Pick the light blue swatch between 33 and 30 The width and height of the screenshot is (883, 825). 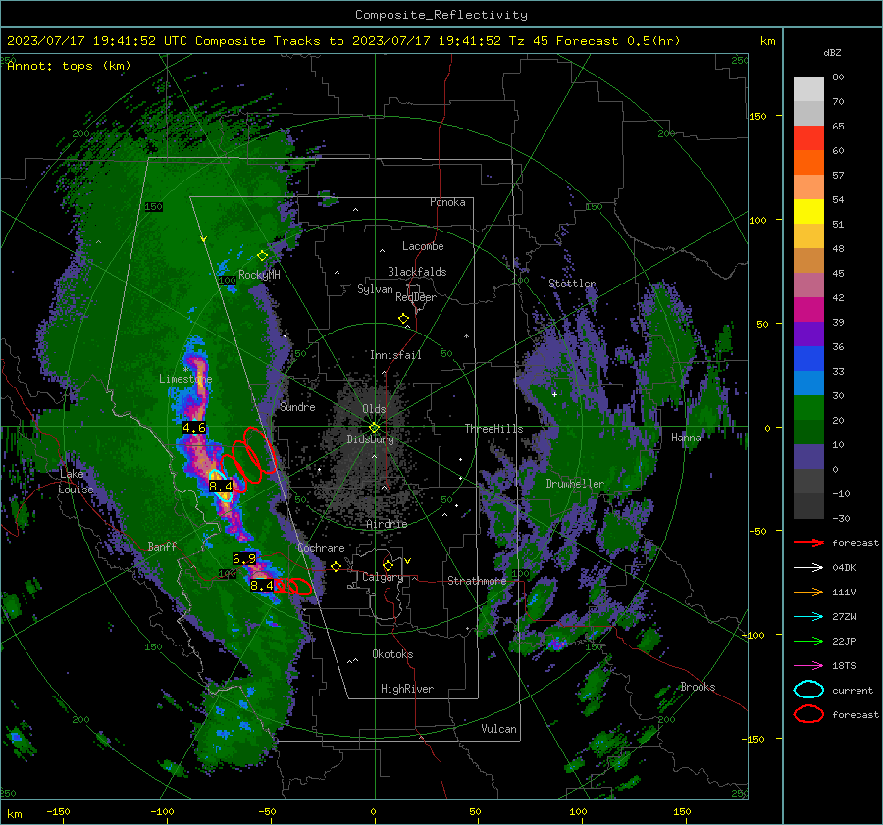click(x=808, y=384)
